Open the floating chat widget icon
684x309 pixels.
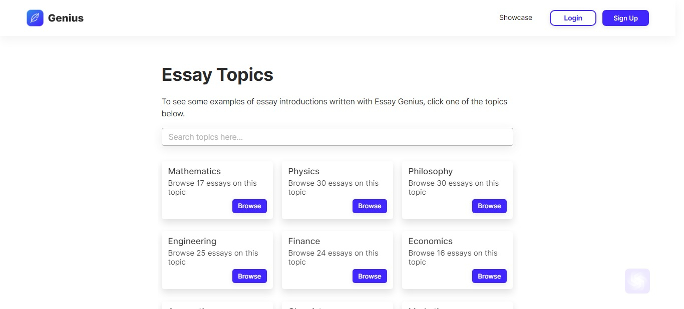point(637,281)
